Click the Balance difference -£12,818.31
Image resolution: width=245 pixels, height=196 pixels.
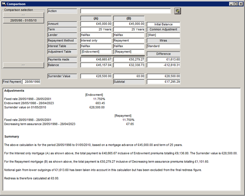(x=164, y=65)
